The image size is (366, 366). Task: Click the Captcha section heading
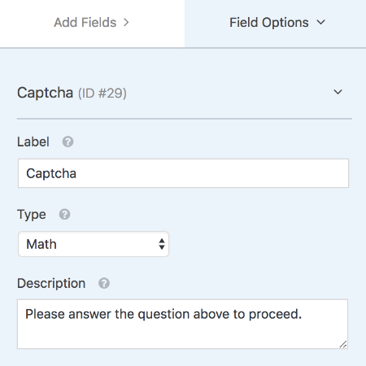point(46,93)
